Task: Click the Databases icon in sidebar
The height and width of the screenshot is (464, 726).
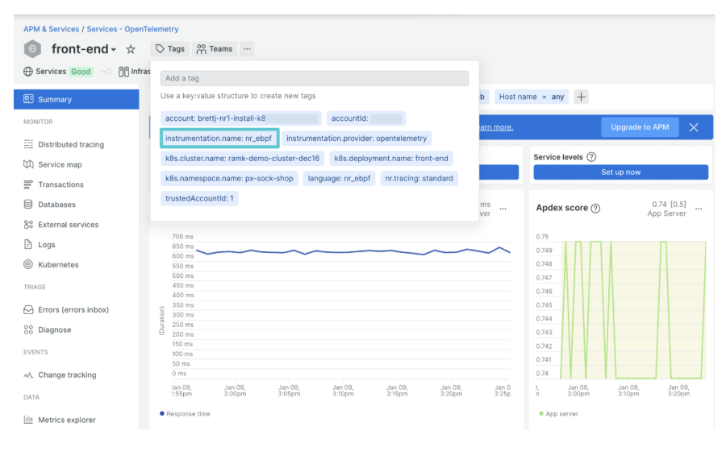Action: pos(29,205)
